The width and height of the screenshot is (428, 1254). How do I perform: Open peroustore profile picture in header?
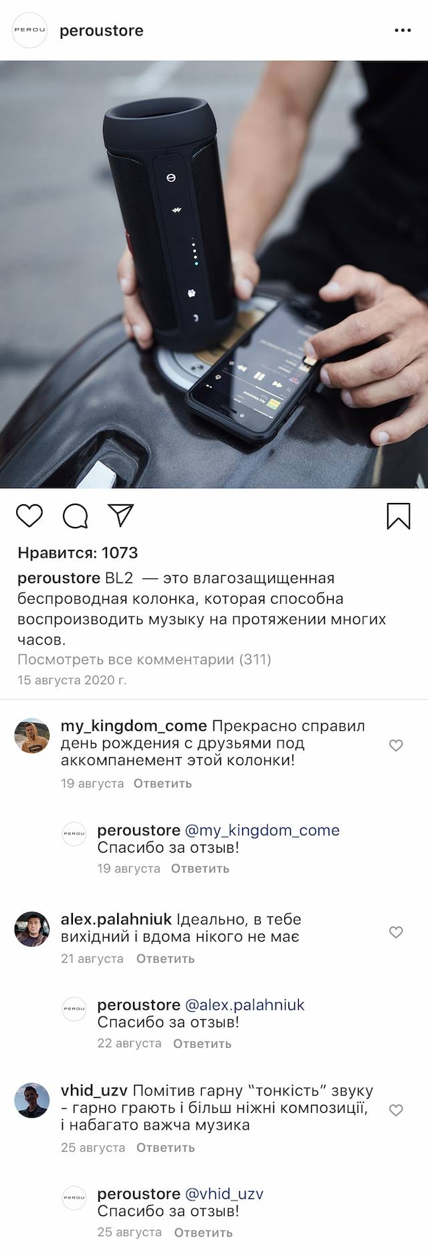pyautogui.click(x=30, y=31)
